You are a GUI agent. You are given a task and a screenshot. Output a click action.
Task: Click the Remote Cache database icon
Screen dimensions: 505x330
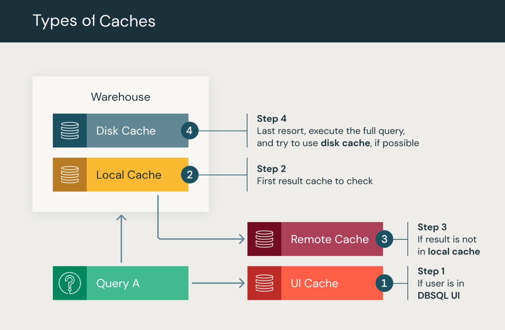[264, 239]
